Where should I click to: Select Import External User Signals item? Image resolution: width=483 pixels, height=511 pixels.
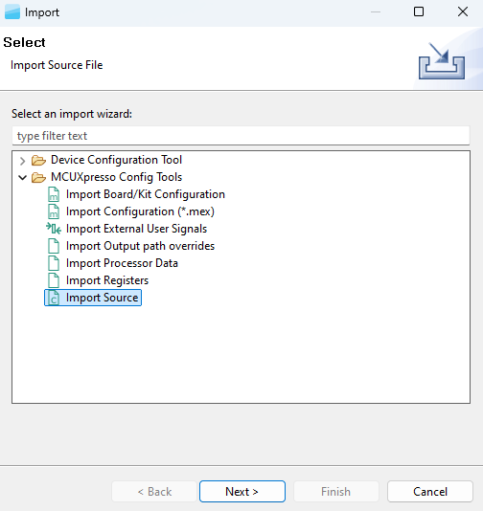click(136, 229)
